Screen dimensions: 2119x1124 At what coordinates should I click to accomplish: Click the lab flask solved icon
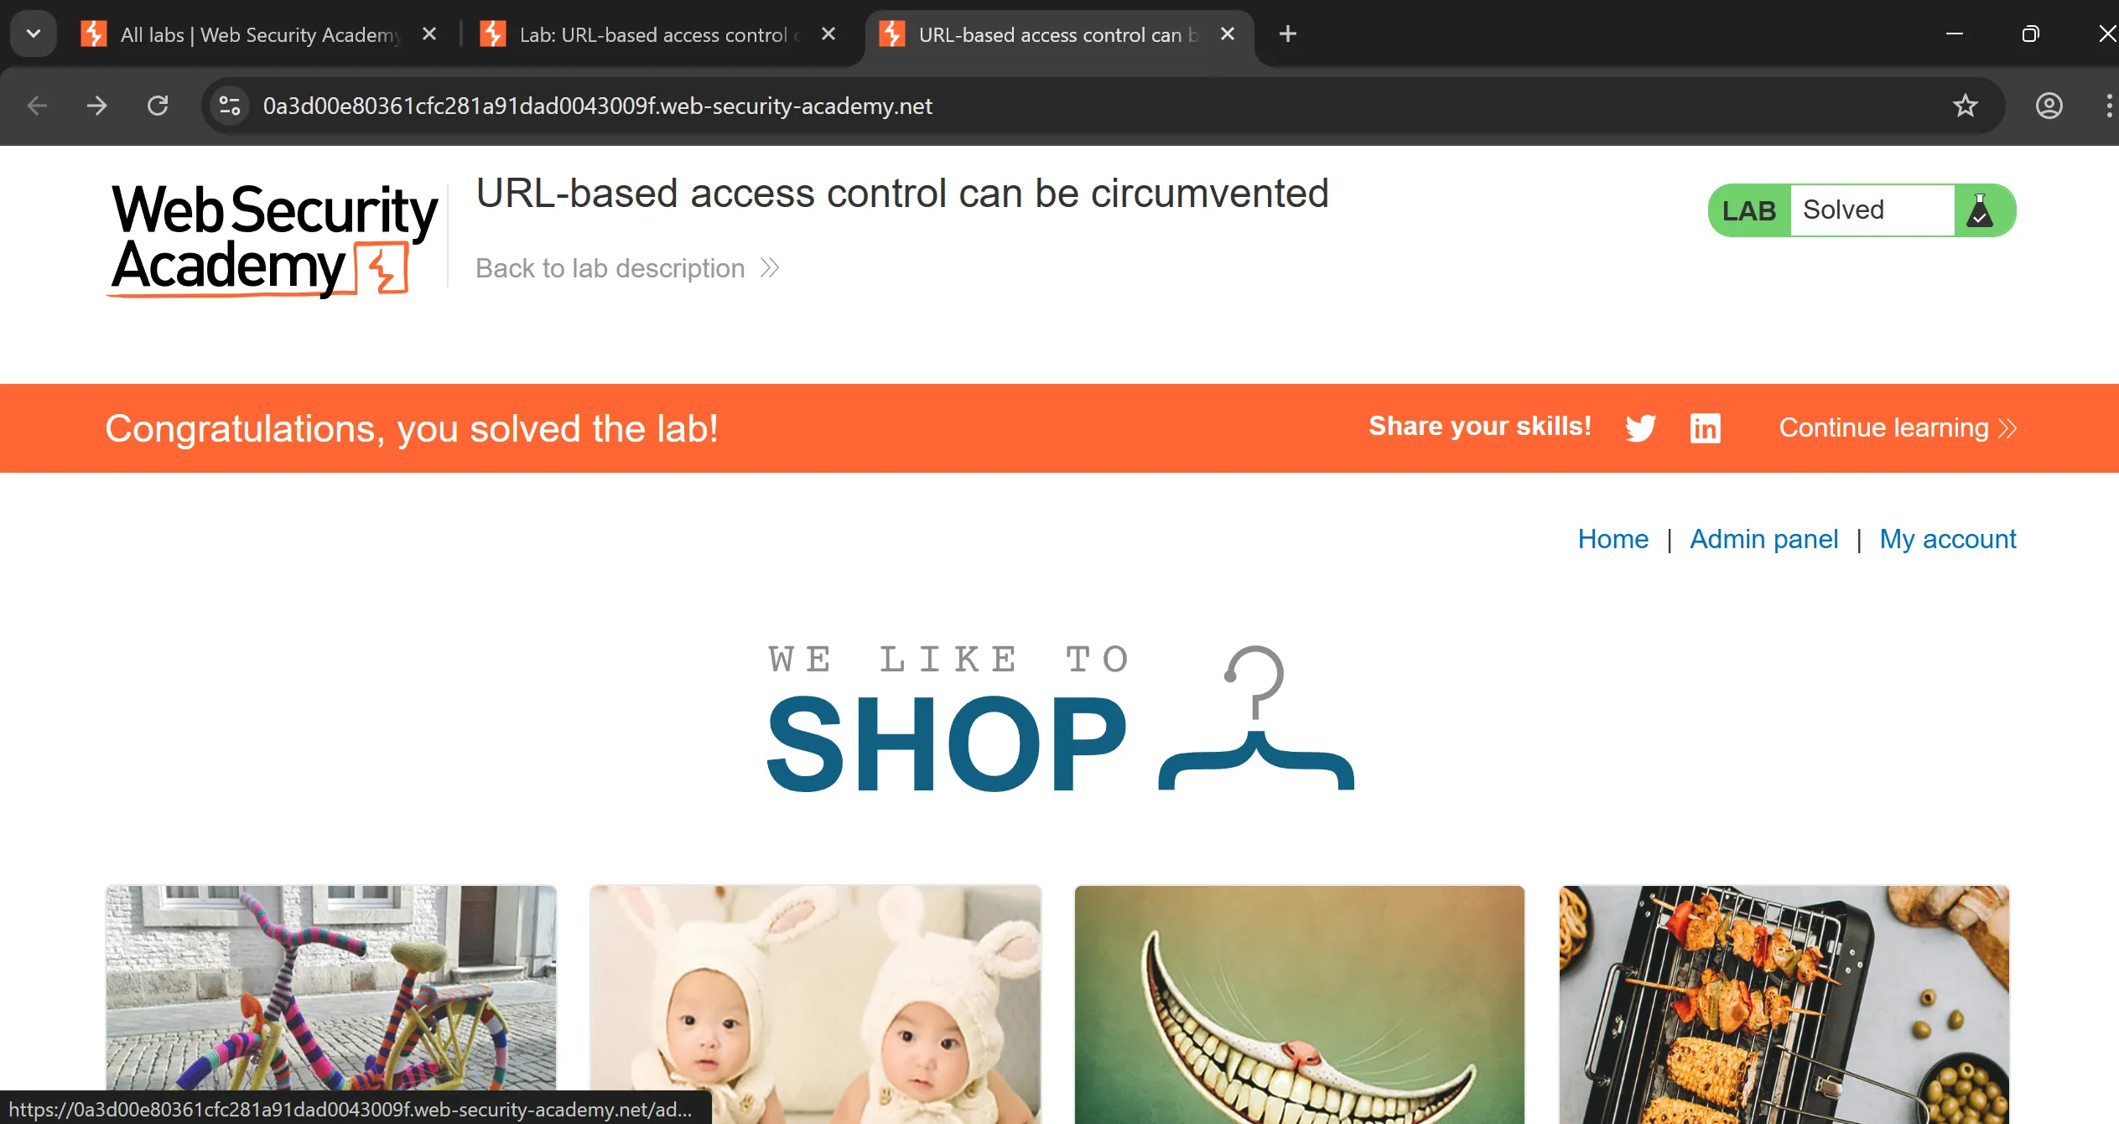pyautogui.click(x=1980, y=210)
